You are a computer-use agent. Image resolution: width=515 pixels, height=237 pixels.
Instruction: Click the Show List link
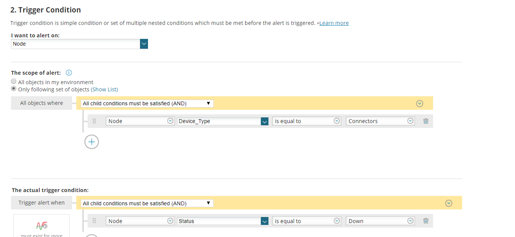pyautogui.click(x=104, y=89)
